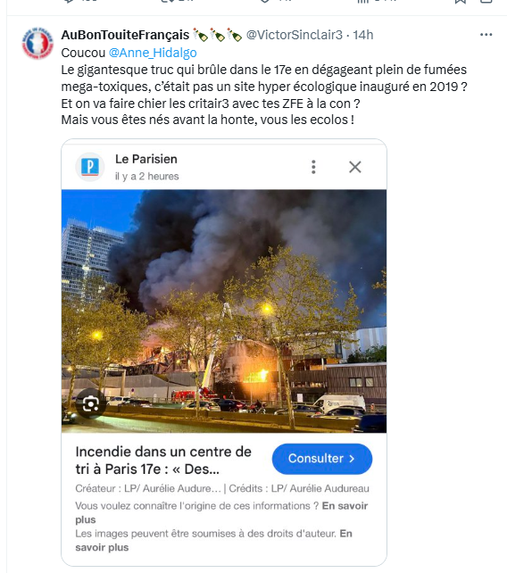Click the Consulter button

click(x=322, y=459)
